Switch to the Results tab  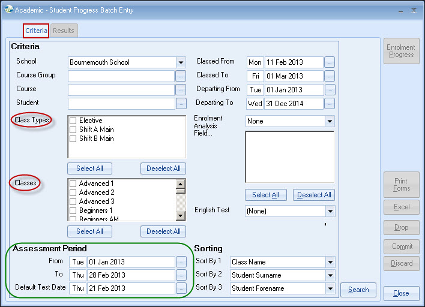click(x=64, y=31)
